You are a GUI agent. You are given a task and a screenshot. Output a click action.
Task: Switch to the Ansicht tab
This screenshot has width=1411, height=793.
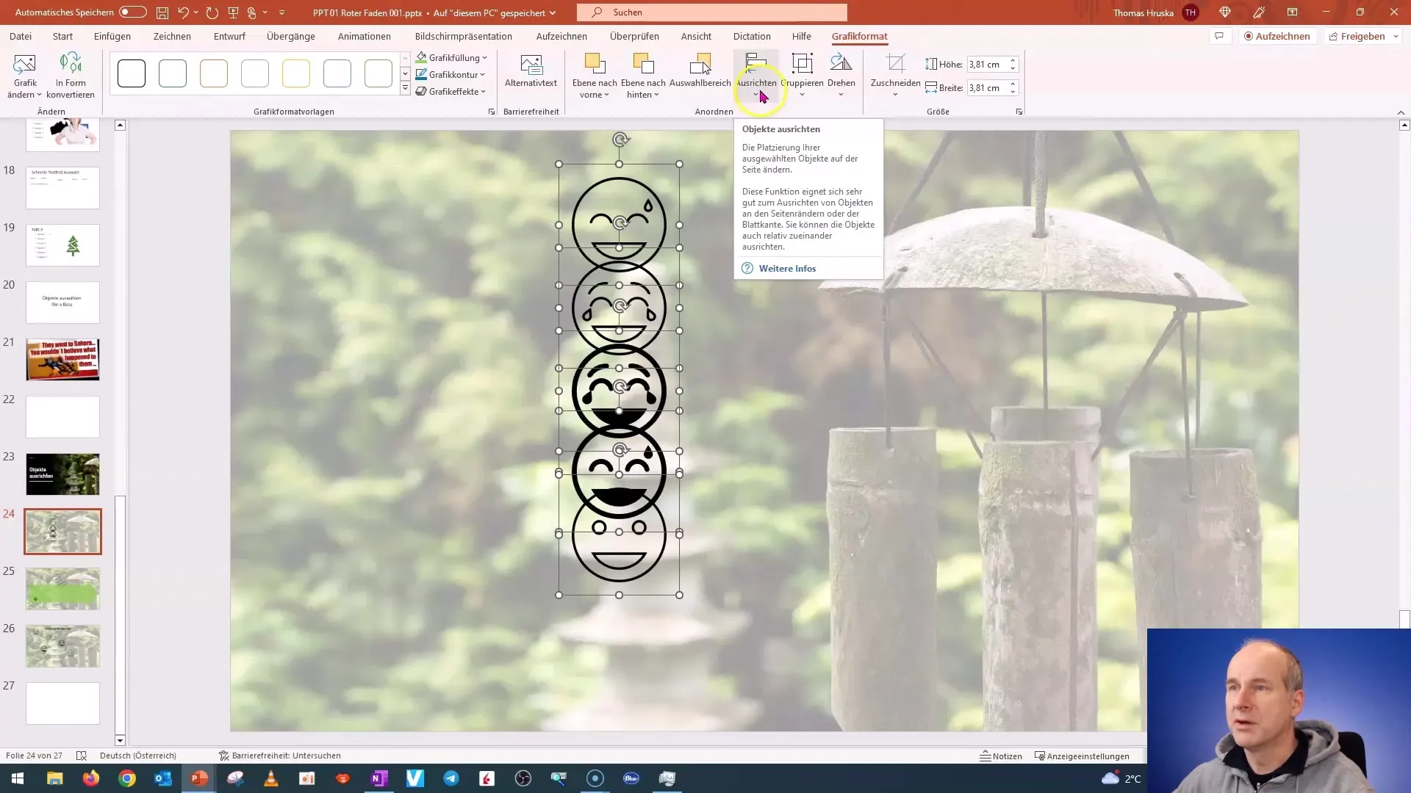tap(696, 36)
